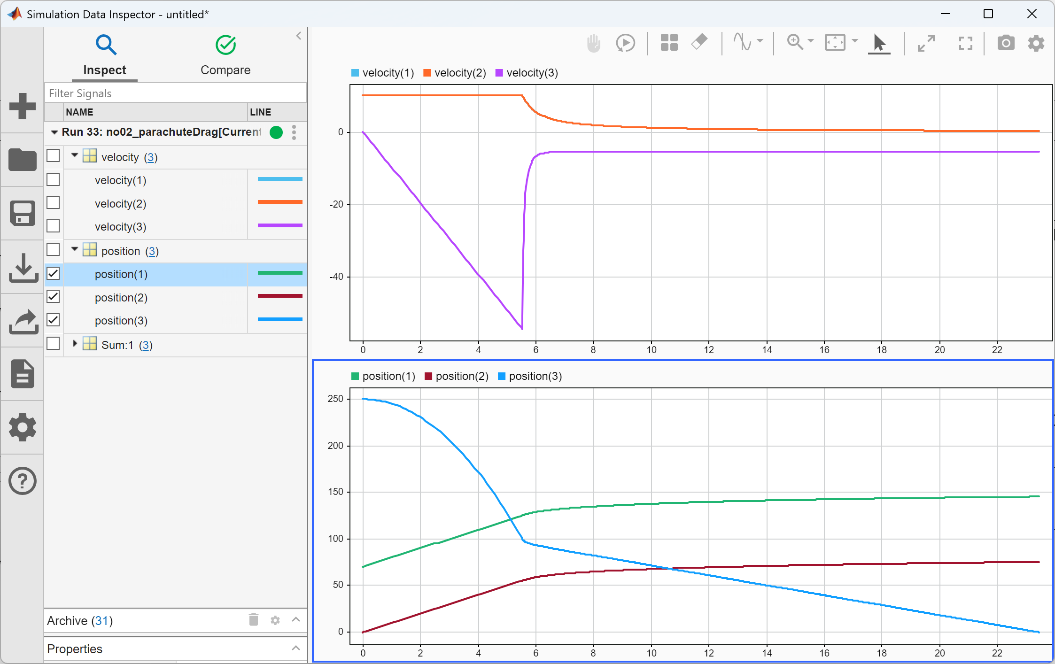Click the import download arrow icon

coord(22,267)
